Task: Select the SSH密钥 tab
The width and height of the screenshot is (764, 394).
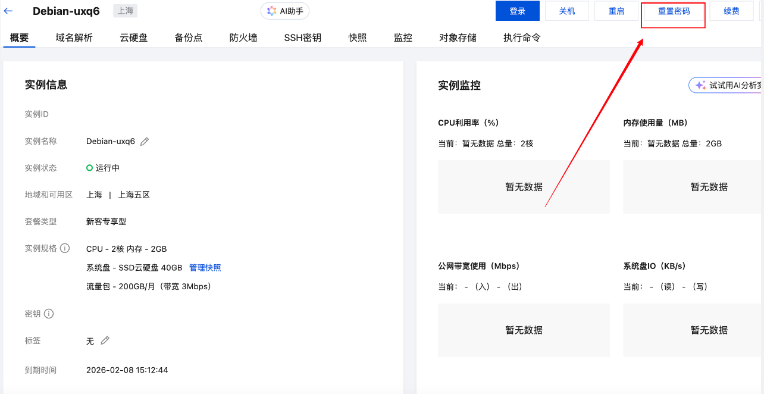Action: pos(302,37)
